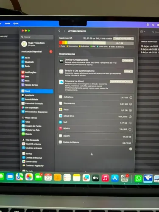Launch Freeform from the Dock
Image resolution: width=159 pixels, height=212 pixels.
pos(86,178)
